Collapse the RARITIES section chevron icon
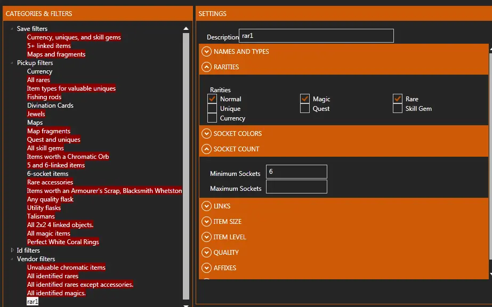 [x=206, y=67]
